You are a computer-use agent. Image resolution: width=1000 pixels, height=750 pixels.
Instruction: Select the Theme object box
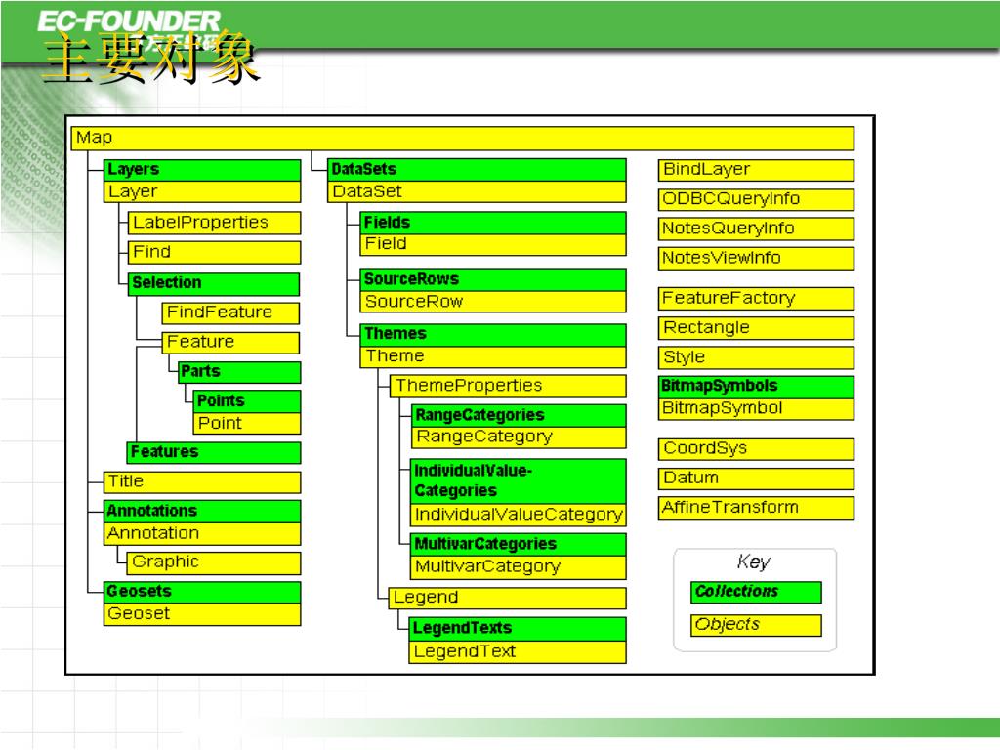tap(493, 357)
